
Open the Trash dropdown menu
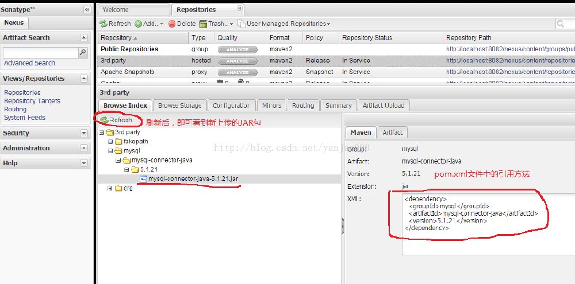[216, 24]
